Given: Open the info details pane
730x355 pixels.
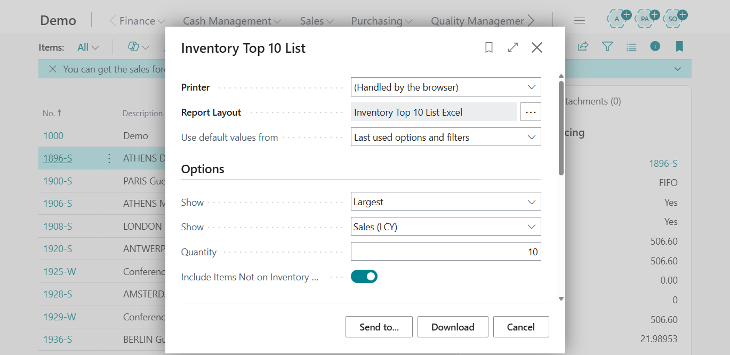Looking at the screenshot, I should pos(655,46).
